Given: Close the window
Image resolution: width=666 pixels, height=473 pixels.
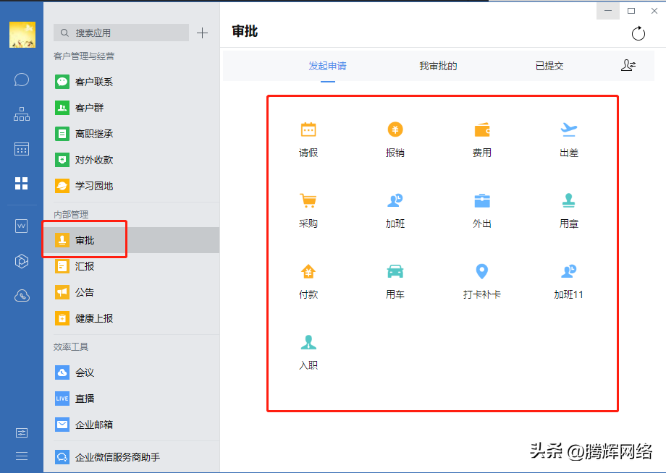Looking at the screenshot, I should tap(654, 11).
